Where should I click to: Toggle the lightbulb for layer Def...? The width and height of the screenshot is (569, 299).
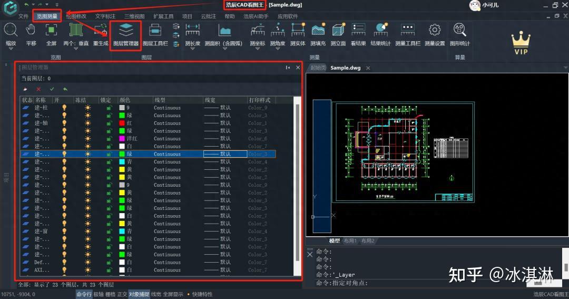tap(64, 262)
